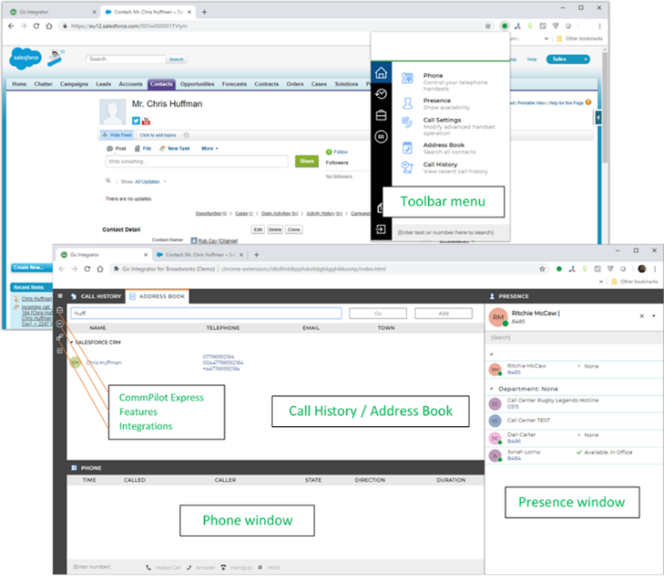Open the Presence icon in toolbar menu

click(407, 103)
